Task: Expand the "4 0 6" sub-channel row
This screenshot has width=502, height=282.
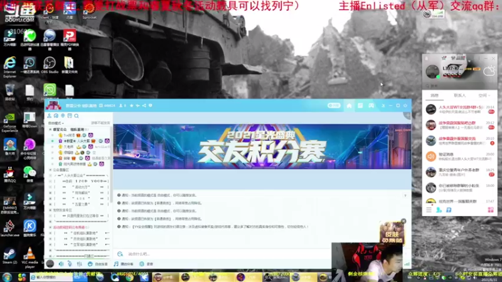Action: [x=50, y=198]
